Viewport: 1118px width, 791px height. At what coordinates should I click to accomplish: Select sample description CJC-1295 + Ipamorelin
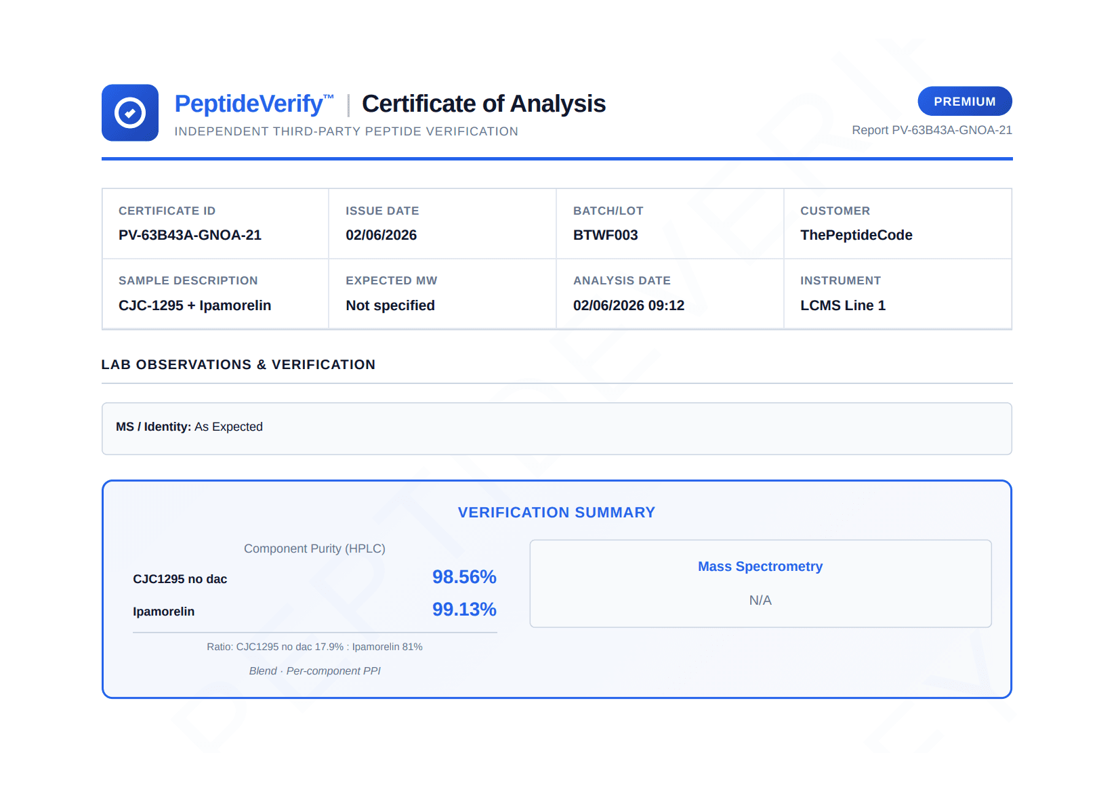point(194,305)
